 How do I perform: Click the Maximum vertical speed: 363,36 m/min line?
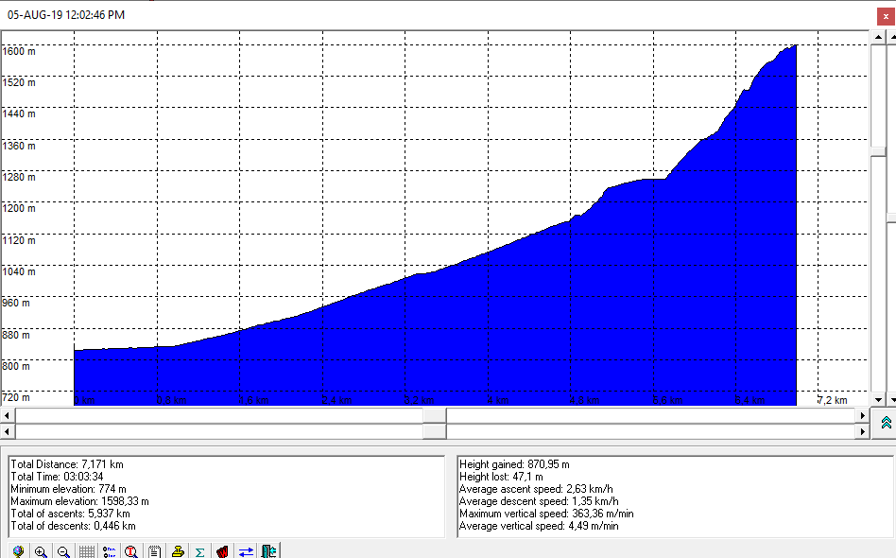tap(546, 514)
